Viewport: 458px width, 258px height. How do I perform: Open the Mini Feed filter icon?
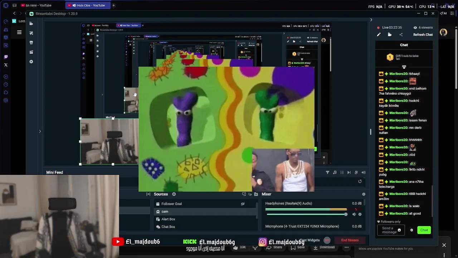point(327,172)
